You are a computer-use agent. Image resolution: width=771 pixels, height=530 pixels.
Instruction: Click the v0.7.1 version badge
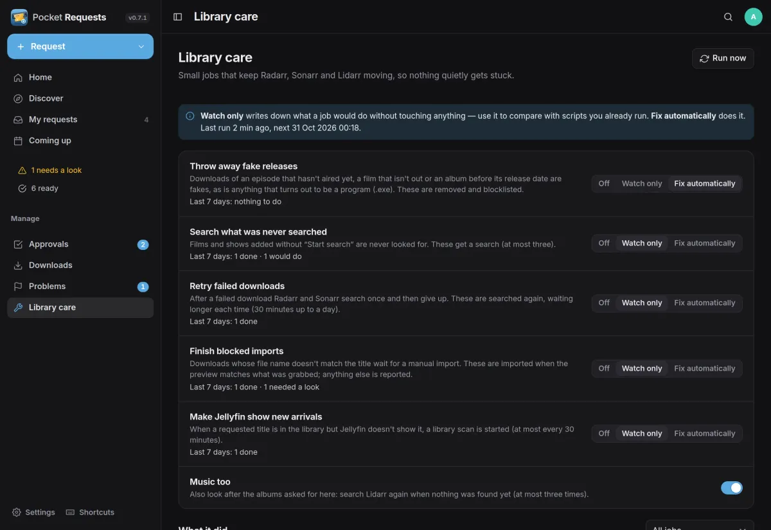click(x=138, y=18)
